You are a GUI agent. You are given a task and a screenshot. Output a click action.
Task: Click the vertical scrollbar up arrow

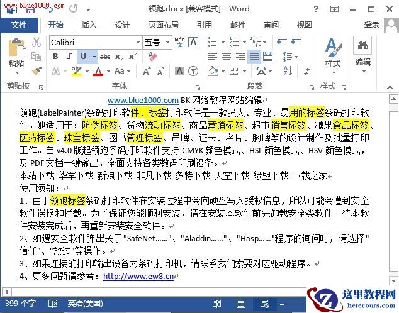pos(393,99)
